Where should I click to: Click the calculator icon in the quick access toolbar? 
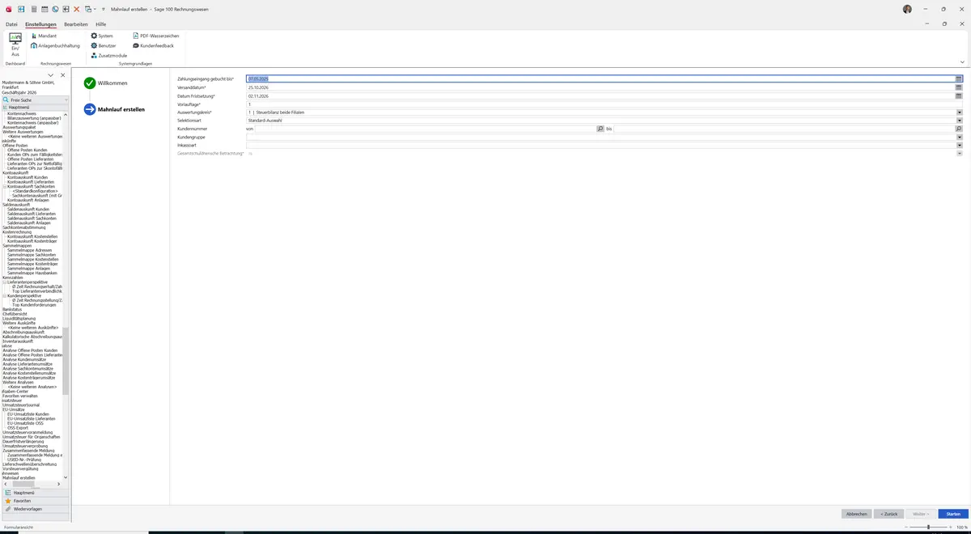click(x=34, y=8)
